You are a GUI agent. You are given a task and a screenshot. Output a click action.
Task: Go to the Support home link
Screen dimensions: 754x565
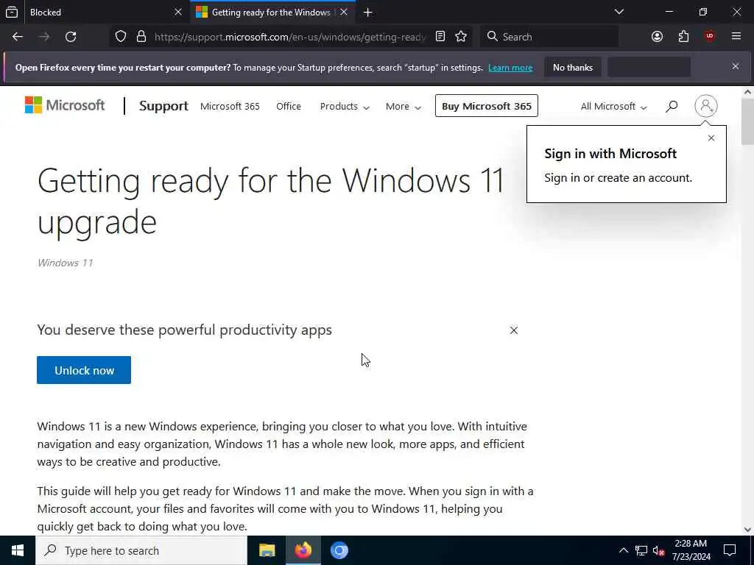163,106
